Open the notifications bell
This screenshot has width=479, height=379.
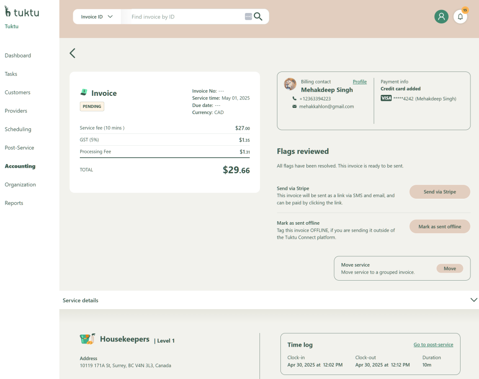tap(460, 16)
